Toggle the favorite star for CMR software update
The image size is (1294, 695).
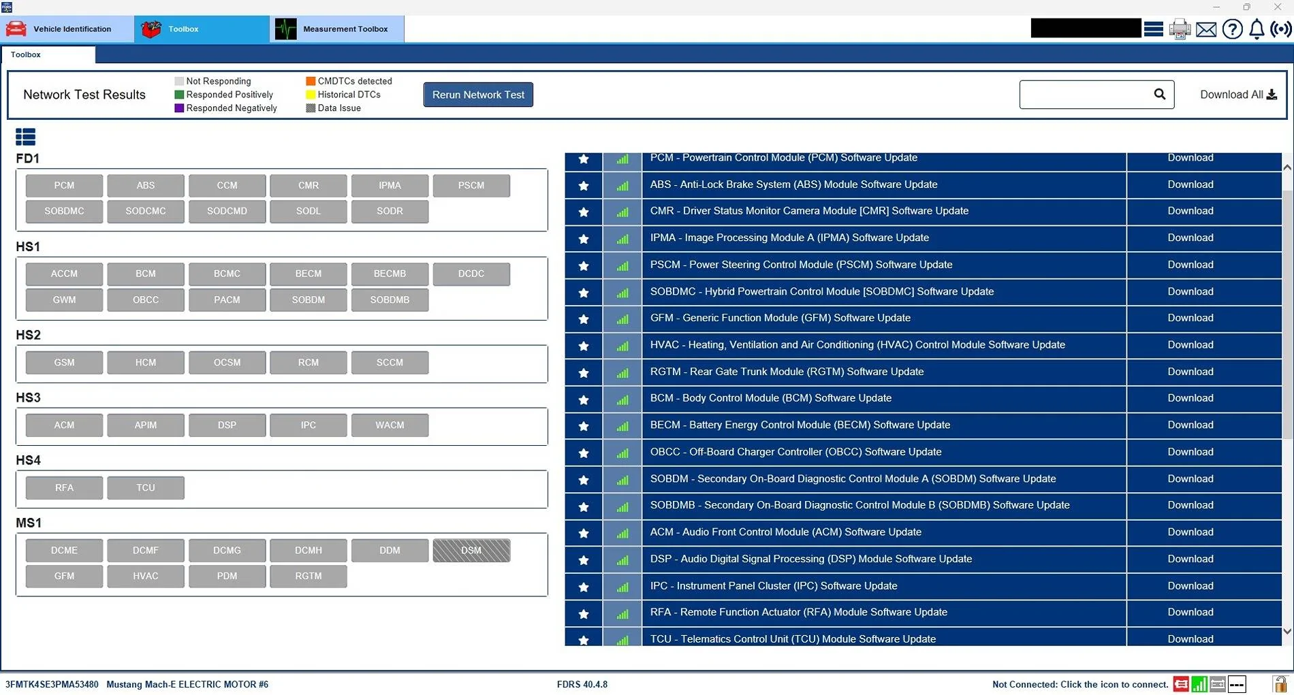click(584, 212)
